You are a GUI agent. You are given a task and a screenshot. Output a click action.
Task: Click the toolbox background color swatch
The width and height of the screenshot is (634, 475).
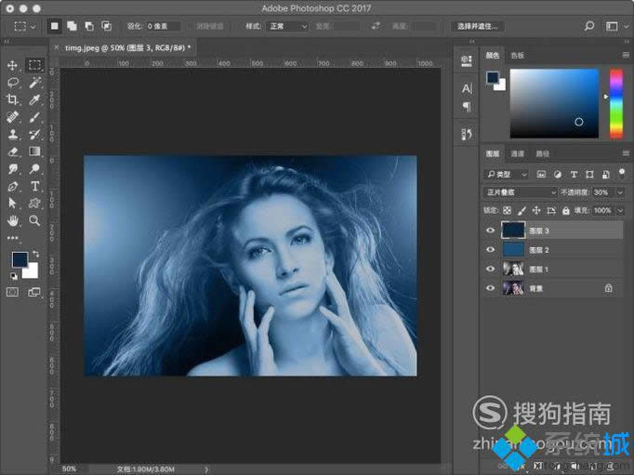point(32,271)
